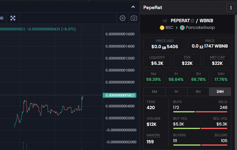Open the PepeRat three-dot options menu

[231, 8]
